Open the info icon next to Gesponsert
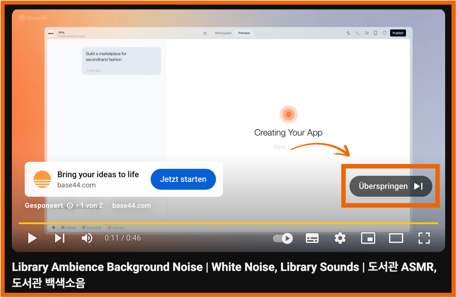This screenshot has width=456, height=298. 70,206
